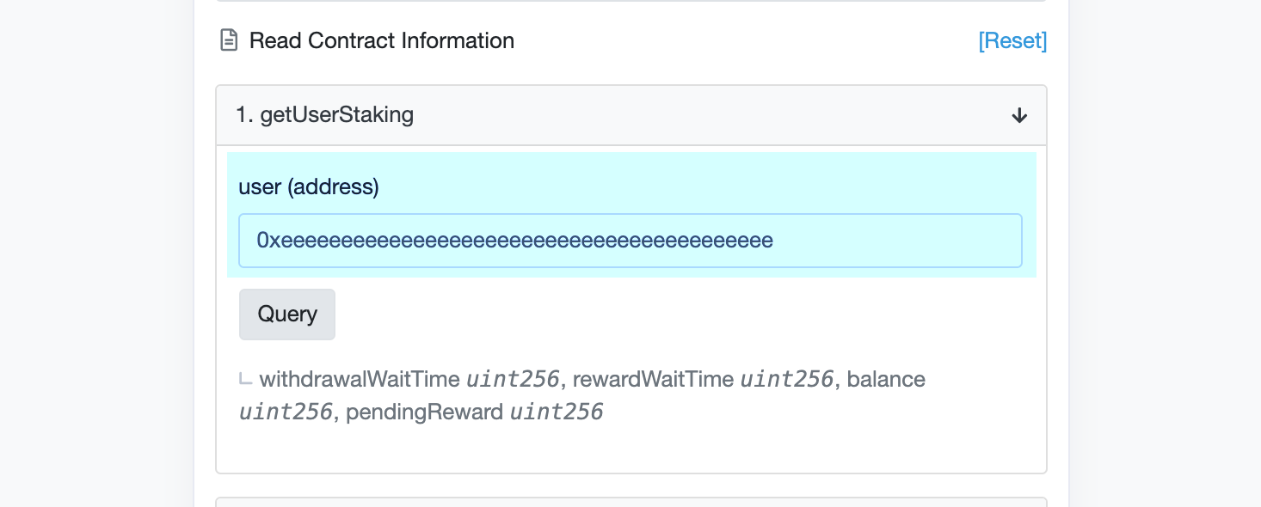1261x507 pixels.
Task: Click the getUserStaking section title
Action: tap(325, 115)
